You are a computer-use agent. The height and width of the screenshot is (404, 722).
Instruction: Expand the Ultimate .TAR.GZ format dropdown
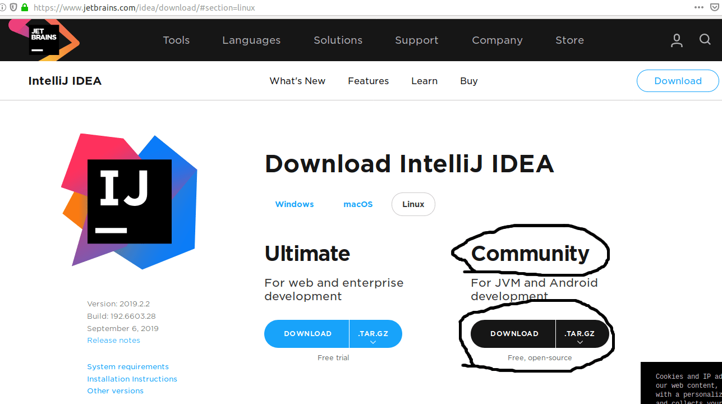click(375, 334)
